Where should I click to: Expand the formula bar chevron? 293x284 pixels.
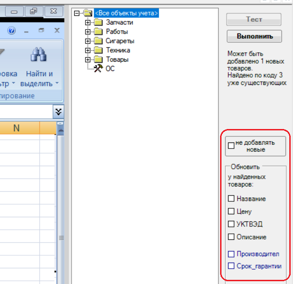(58, 111)
